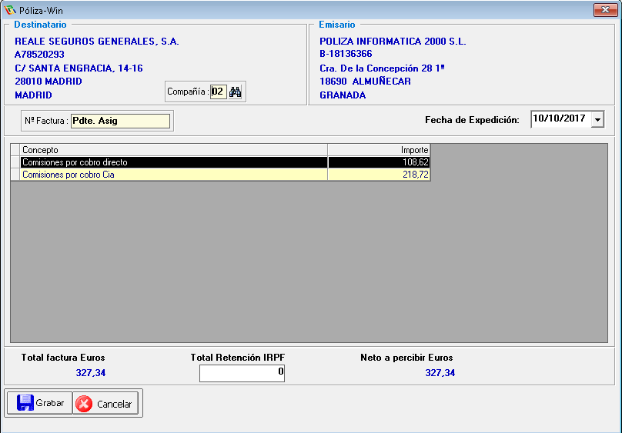Click the GRANADA province text
This screenshot has width=622, height=433.
pos(343,95)
